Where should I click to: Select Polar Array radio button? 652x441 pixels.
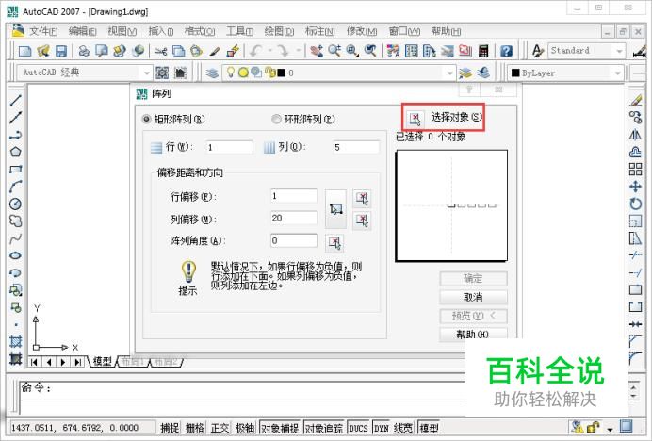[x=276, y=120]
